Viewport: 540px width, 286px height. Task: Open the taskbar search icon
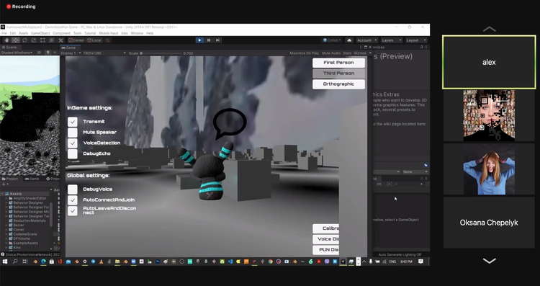click(x=15, y=262)
